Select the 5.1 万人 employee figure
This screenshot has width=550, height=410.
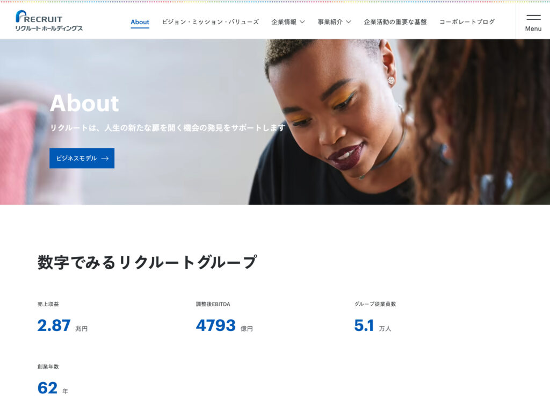[373, 326]
